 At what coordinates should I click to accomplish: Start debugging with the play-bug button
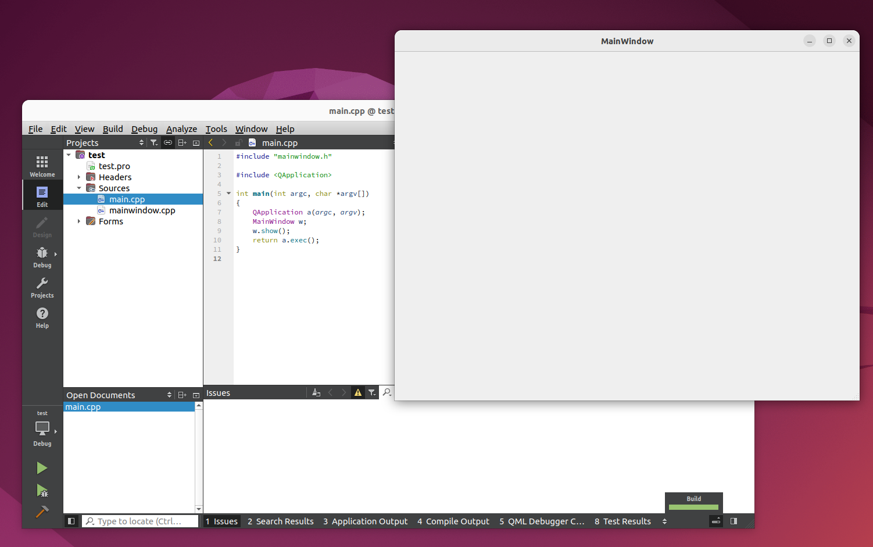pyautogui.click(x=42, y=490)
